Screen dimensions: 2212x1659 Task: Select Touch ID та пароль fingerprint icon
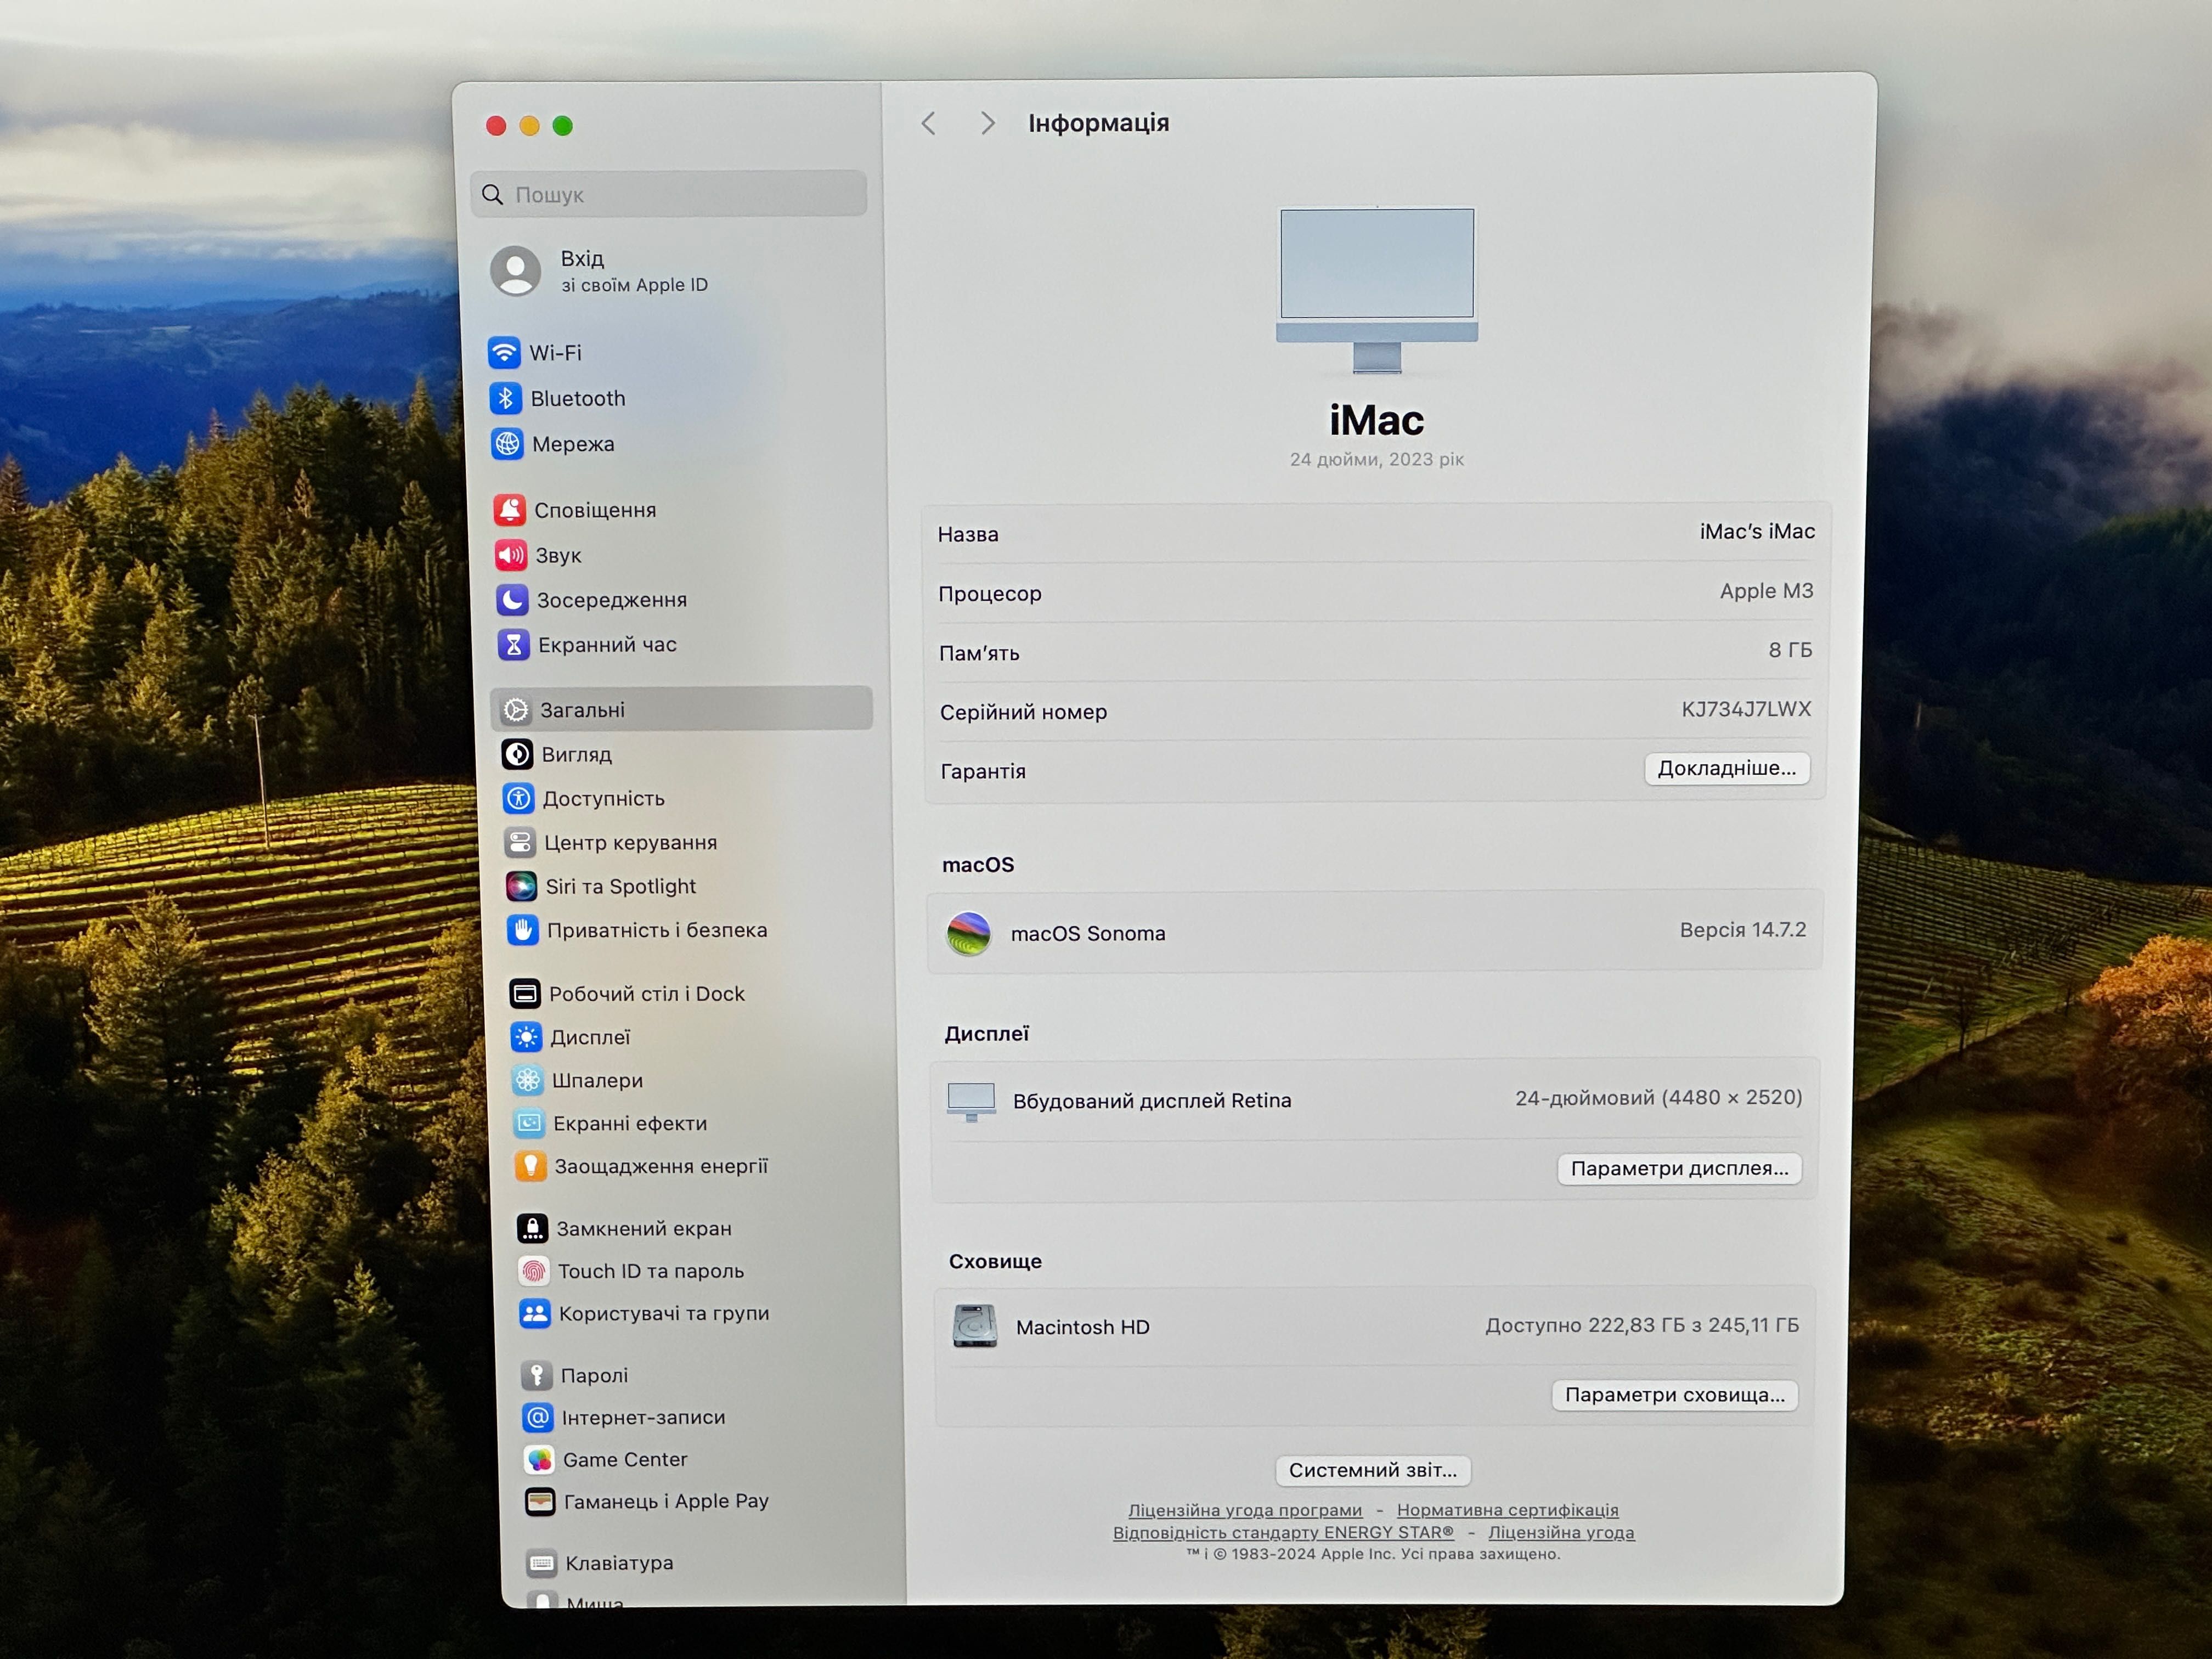pyautogui.click(x=534, y=1271)
